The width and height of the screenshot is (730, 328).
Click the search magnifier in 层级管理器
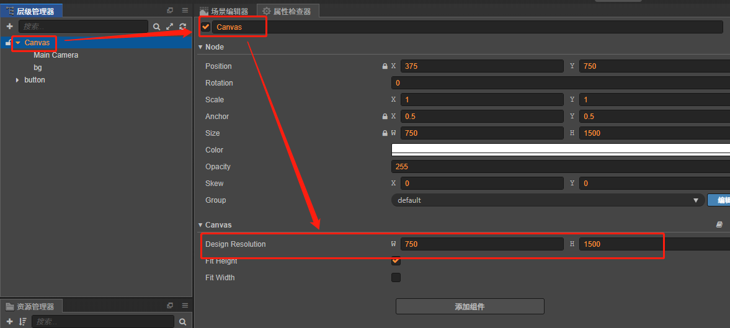point(157,27)
